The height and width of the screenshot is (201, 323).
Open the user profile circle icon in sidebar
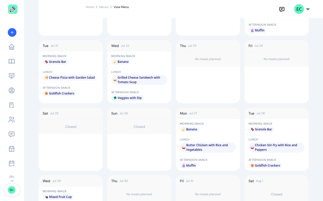(12, 90)
